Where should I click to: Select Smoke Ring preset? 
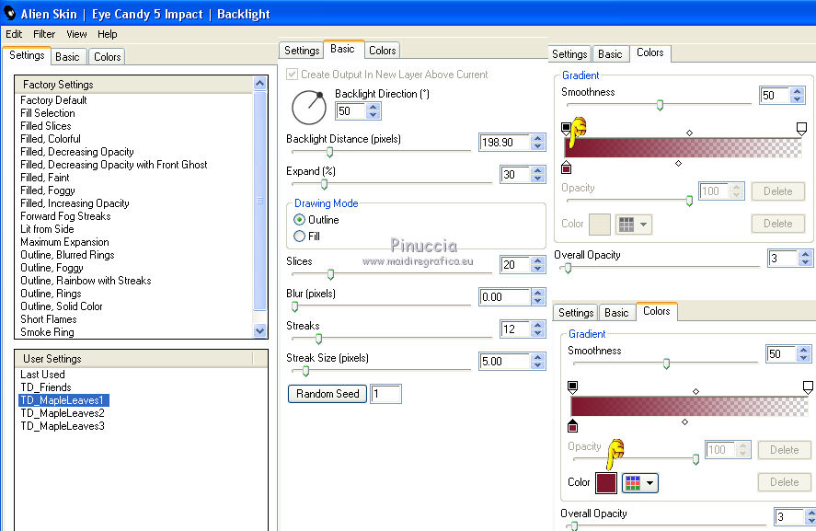(47, 332)
